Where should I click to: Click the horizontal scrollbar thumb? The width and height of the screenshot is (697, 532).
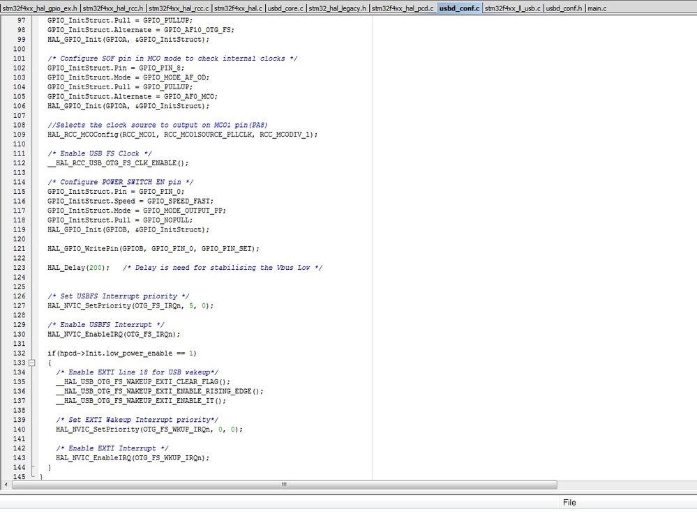[284, 485]
